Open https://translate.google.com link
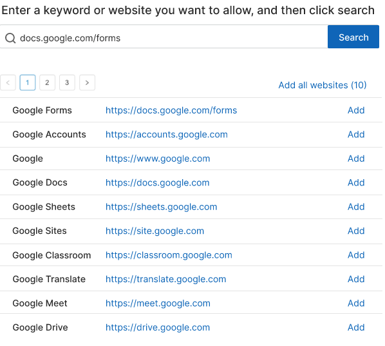Viewport: 385px width, 346px height. pyautogui.click(x=165, y=280)
